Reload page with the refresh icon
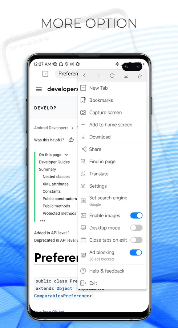 click(x=112, y=76)
